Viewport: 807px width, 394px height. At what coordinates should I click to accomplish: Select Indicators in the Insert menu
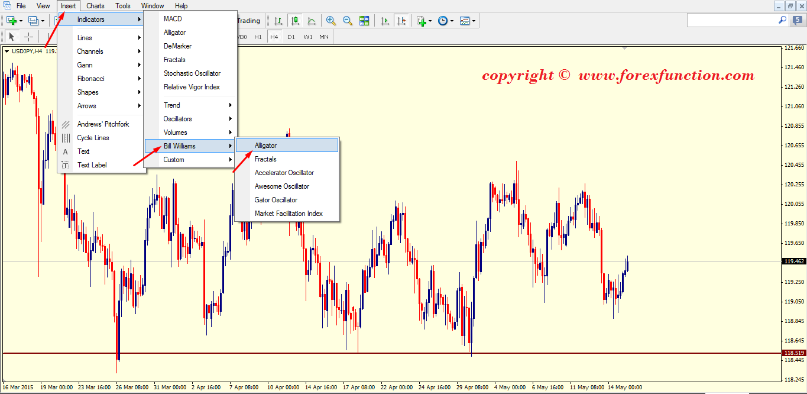point(101,20)
